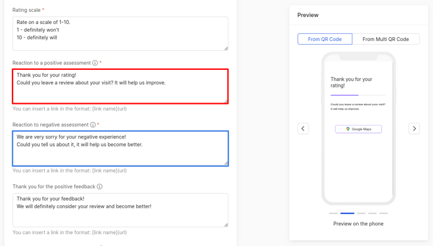Go to previous preview screen with left chevron

[303, 128]
